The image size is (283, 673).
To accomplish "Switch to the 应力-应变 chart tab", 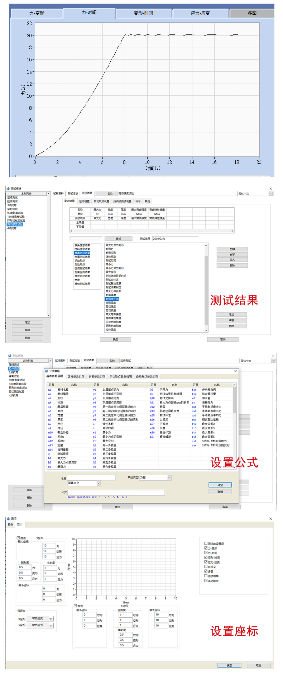I will (200, 13).
